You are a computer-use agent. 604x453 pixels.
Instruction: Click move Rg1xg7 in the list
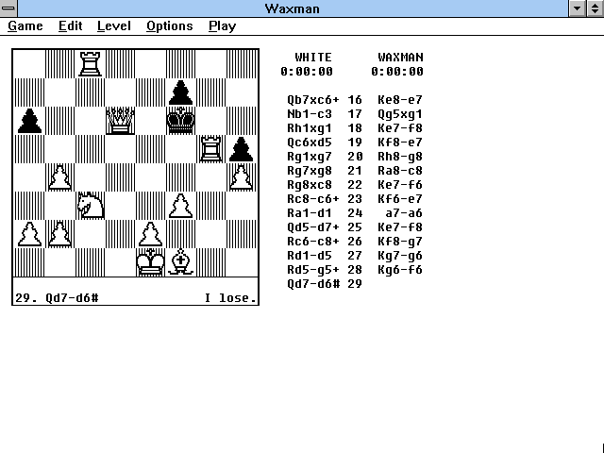[x=310, y=157]
